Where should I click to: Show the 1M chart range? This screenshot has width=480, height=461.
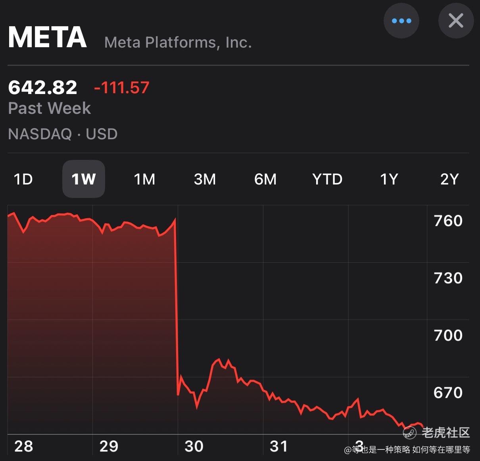point(144,179)
